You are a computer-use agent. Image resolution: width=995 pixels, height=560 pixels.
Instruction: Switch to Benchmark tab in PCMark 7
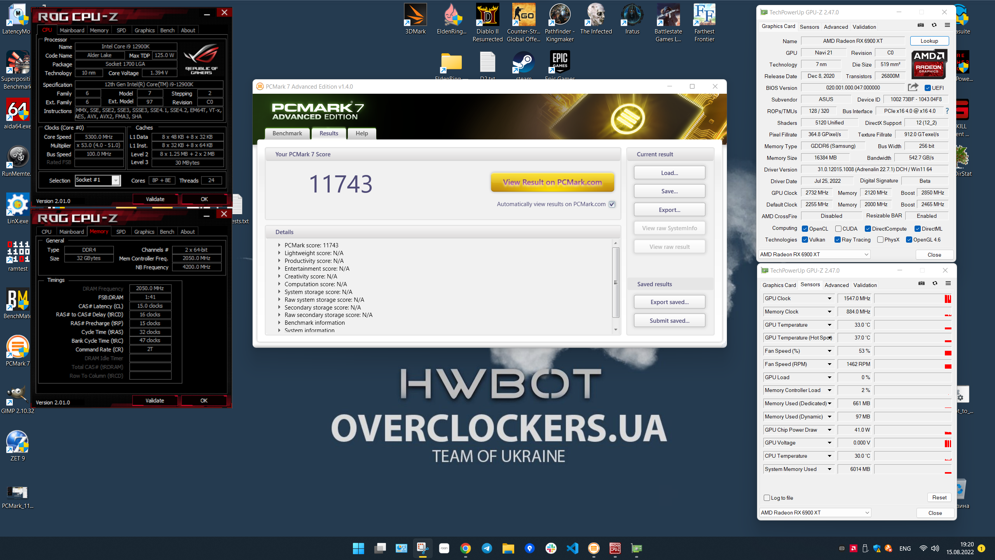pyautogui.click(x=287, y=133)
